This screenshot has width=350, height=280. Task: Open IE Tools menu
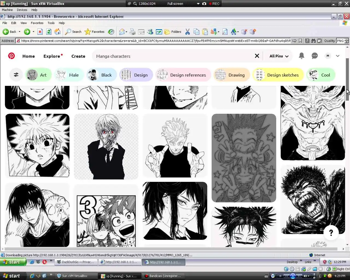(51, 23)
